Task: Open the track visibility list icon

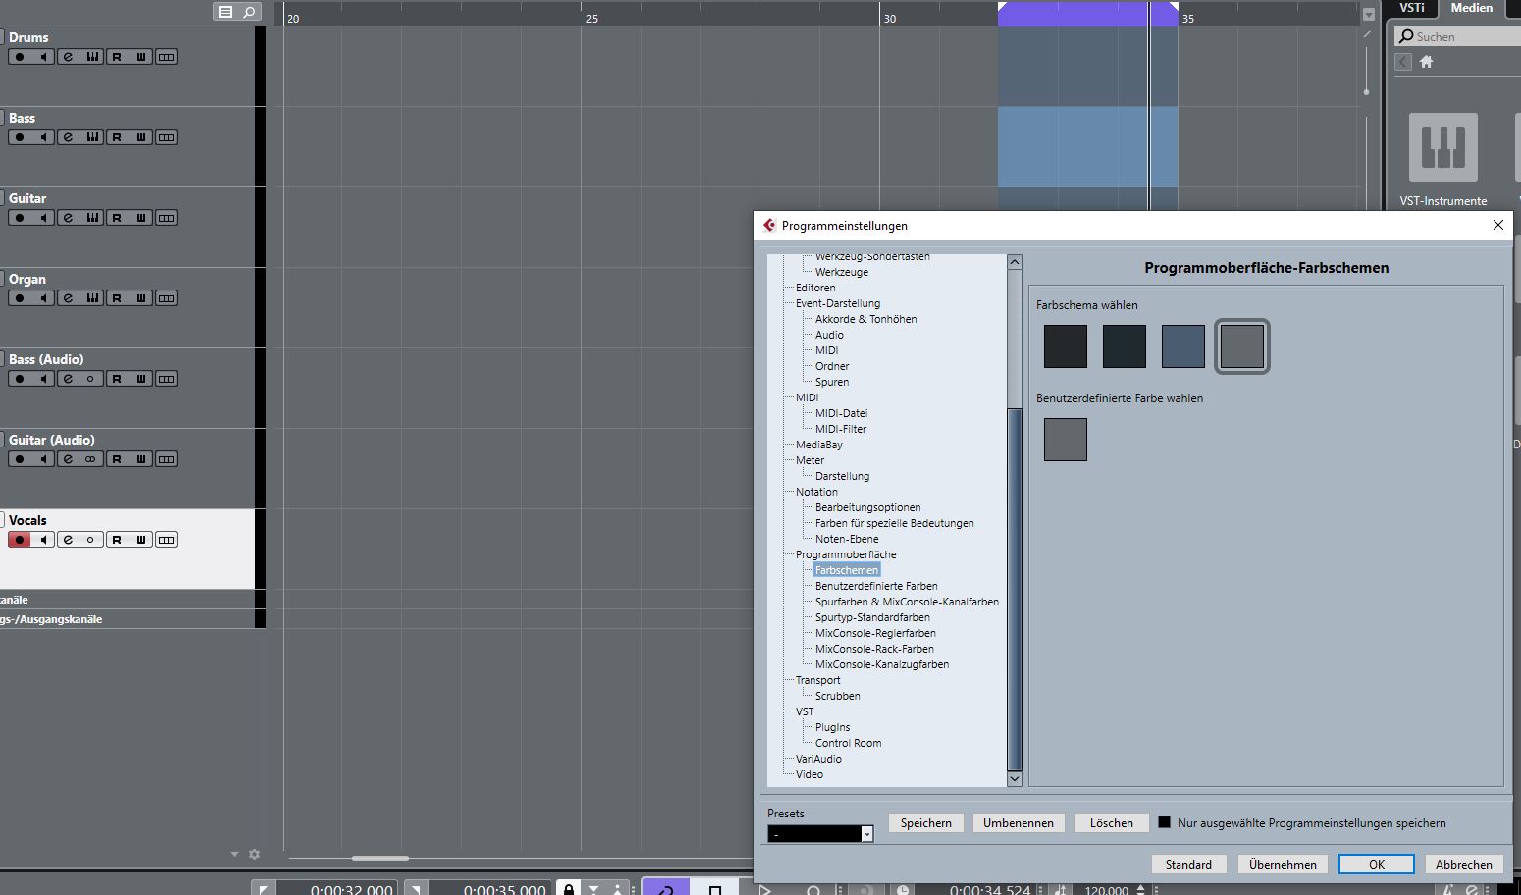Action: point(226,12)
